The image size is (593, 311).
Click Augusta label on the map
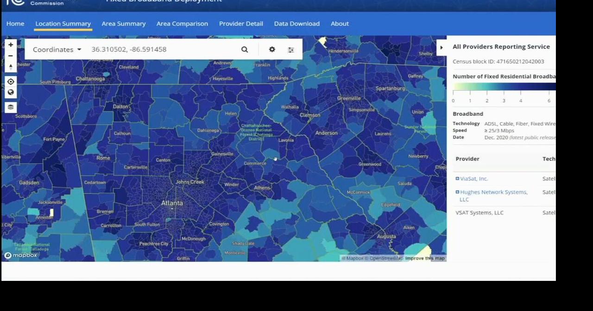pos(386,236)
